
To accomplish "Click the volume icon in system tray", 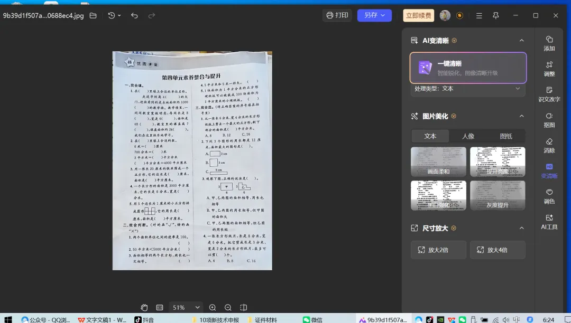I will pos(506,320).
